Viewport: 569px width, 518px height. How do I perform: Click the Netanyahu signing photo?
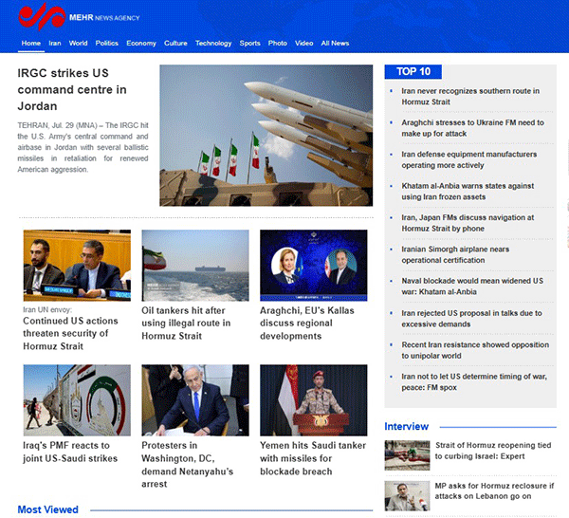click(195, 400)
